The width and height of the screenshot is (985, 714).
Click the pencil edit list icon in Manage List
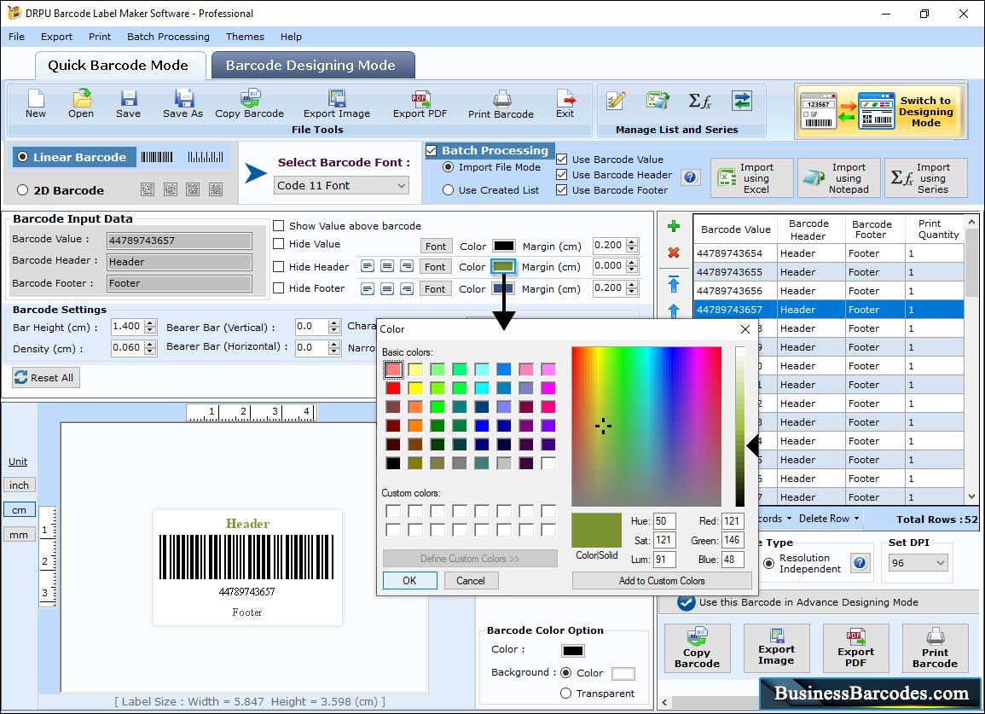click(617, 101)
